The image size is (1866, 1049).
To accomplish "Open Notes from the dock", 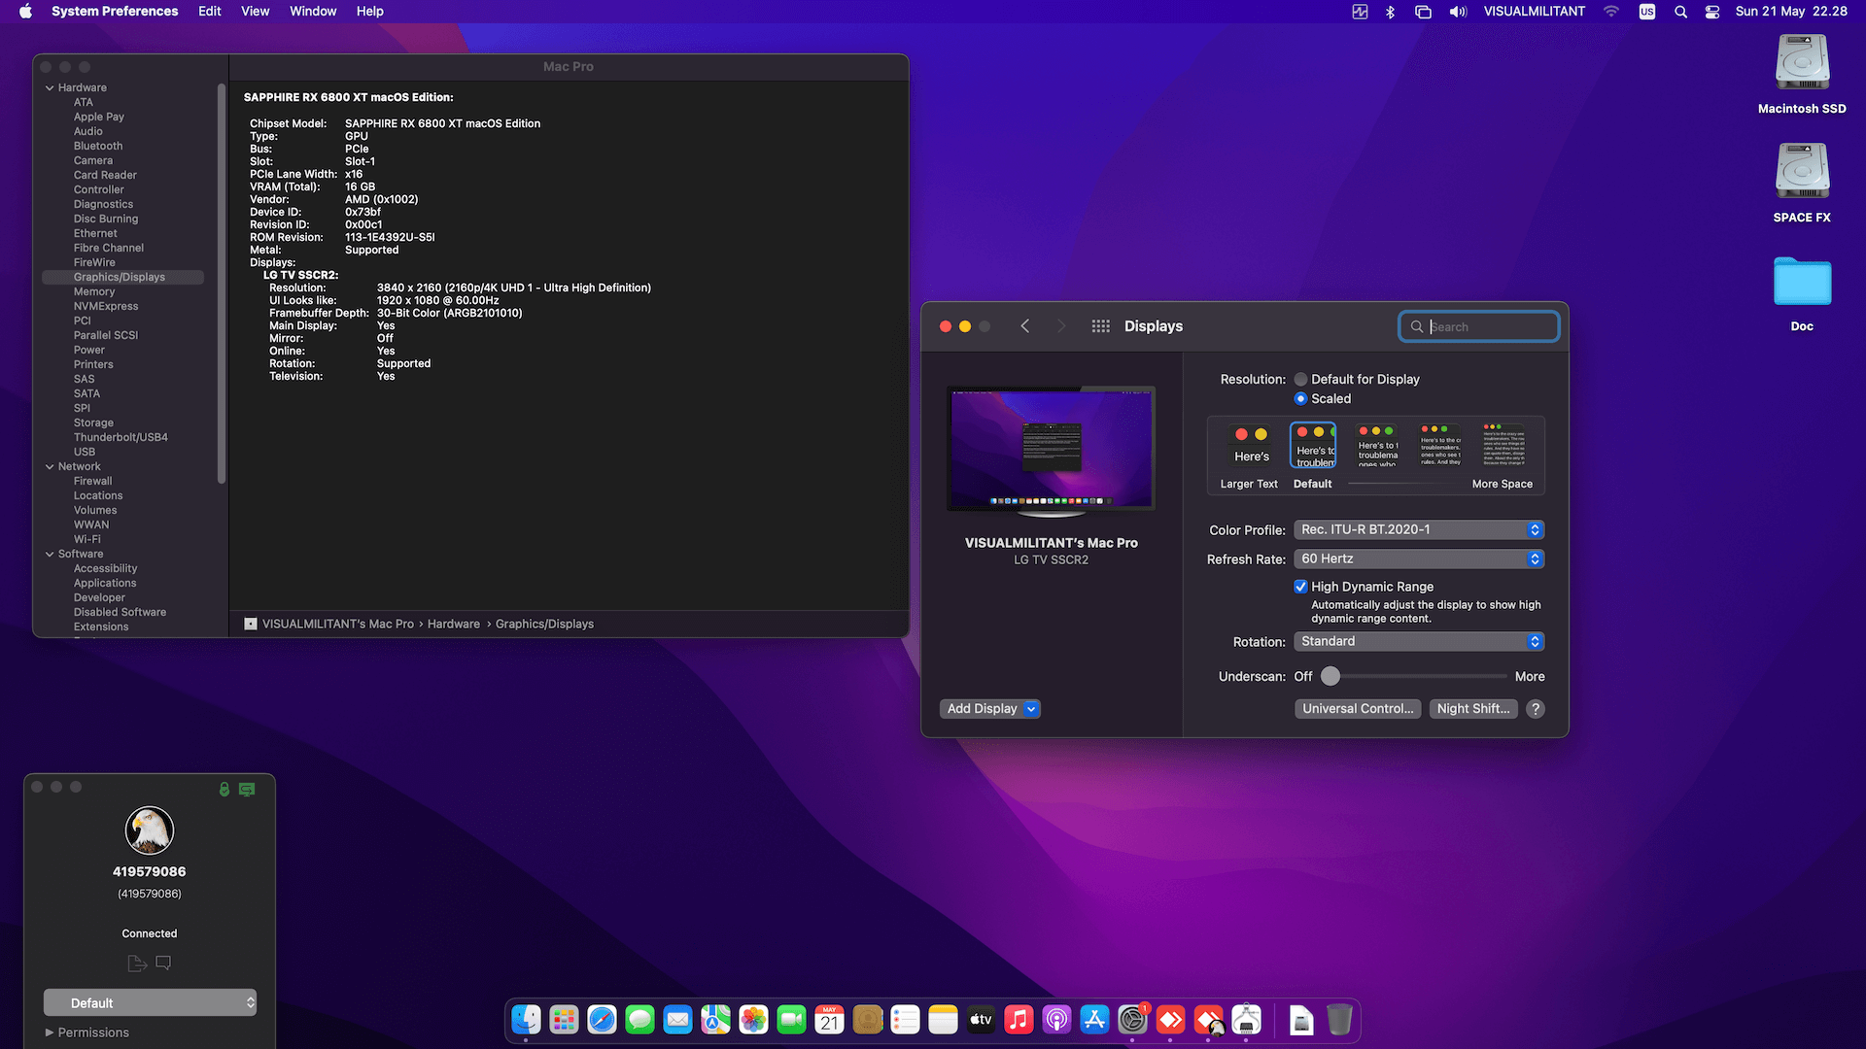I will pyautogui.click(x=943, y=1020).
